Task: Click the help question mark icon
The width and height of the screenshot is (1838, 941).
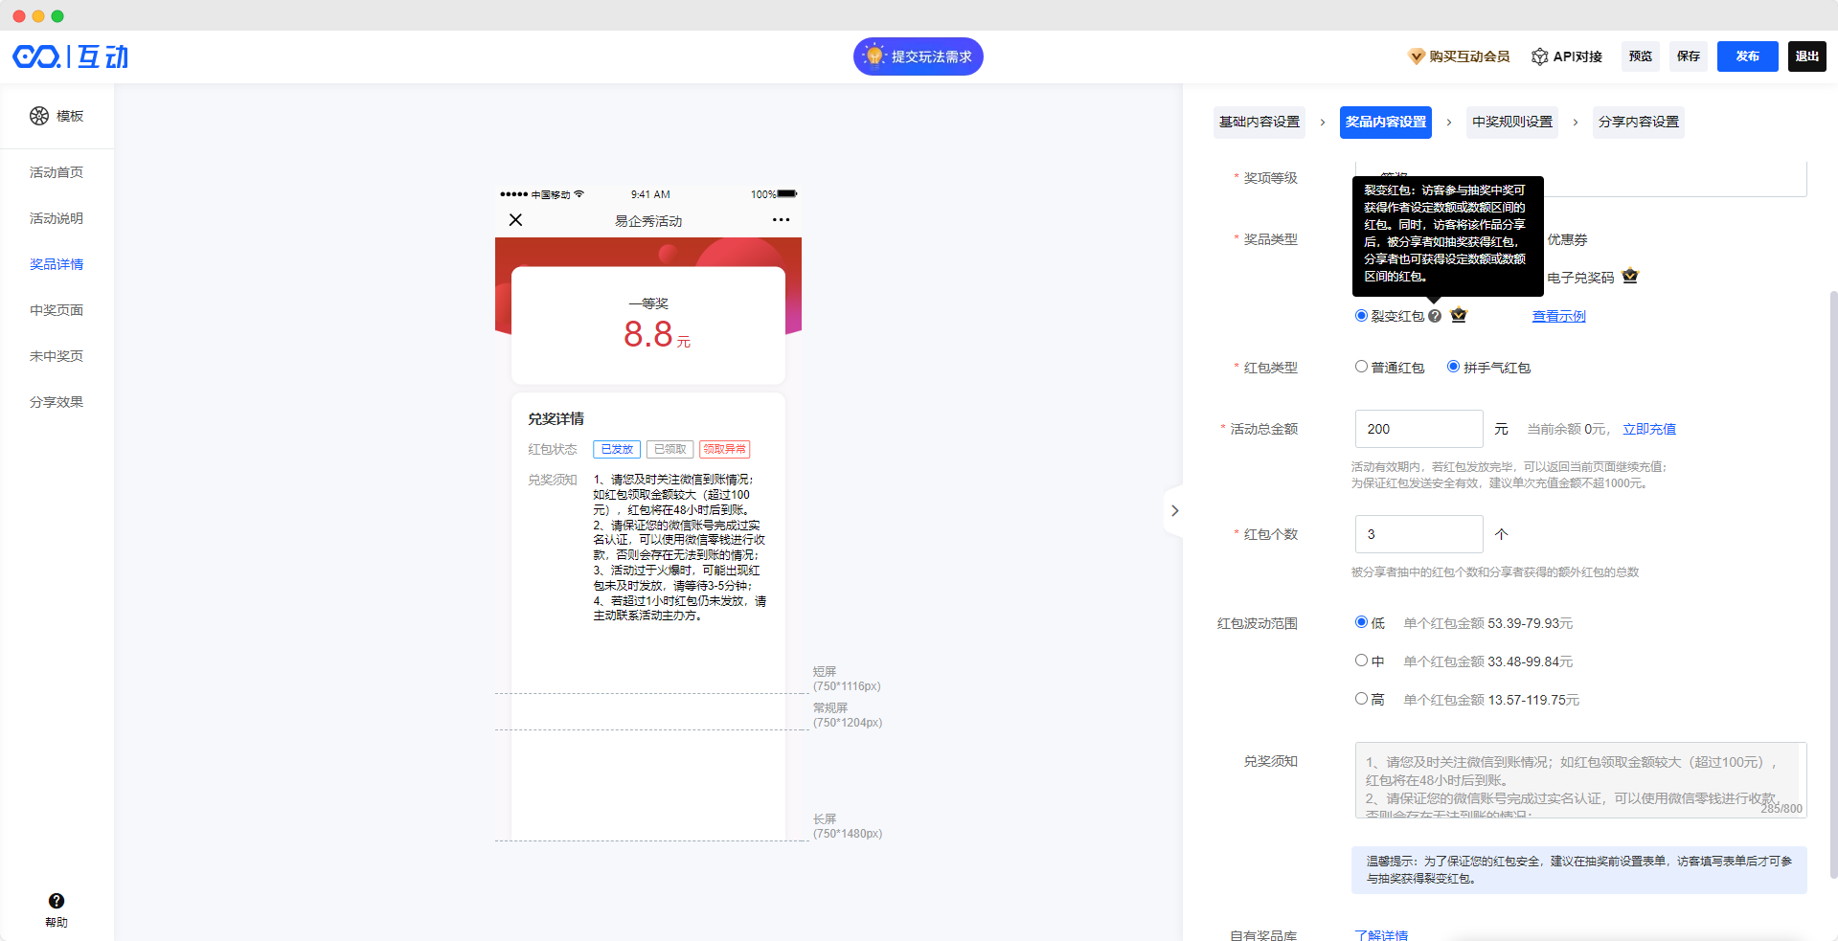Action: point(57,901)
